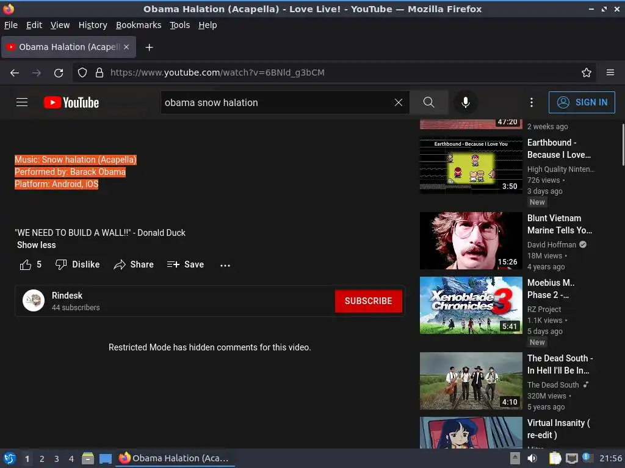Open Firefox application menu
625x468 pixels.
(x=610, y=73)
